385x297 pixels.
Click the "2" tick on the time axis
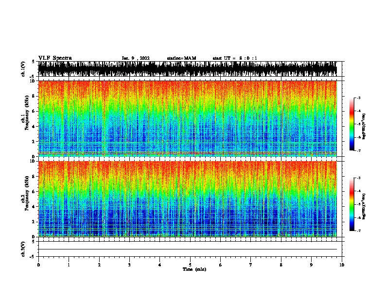[x=99, y=265]
